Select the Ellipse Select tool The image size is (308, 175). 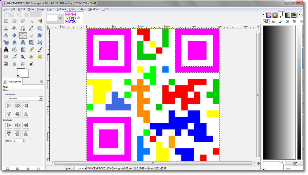(x=14, y=21)
